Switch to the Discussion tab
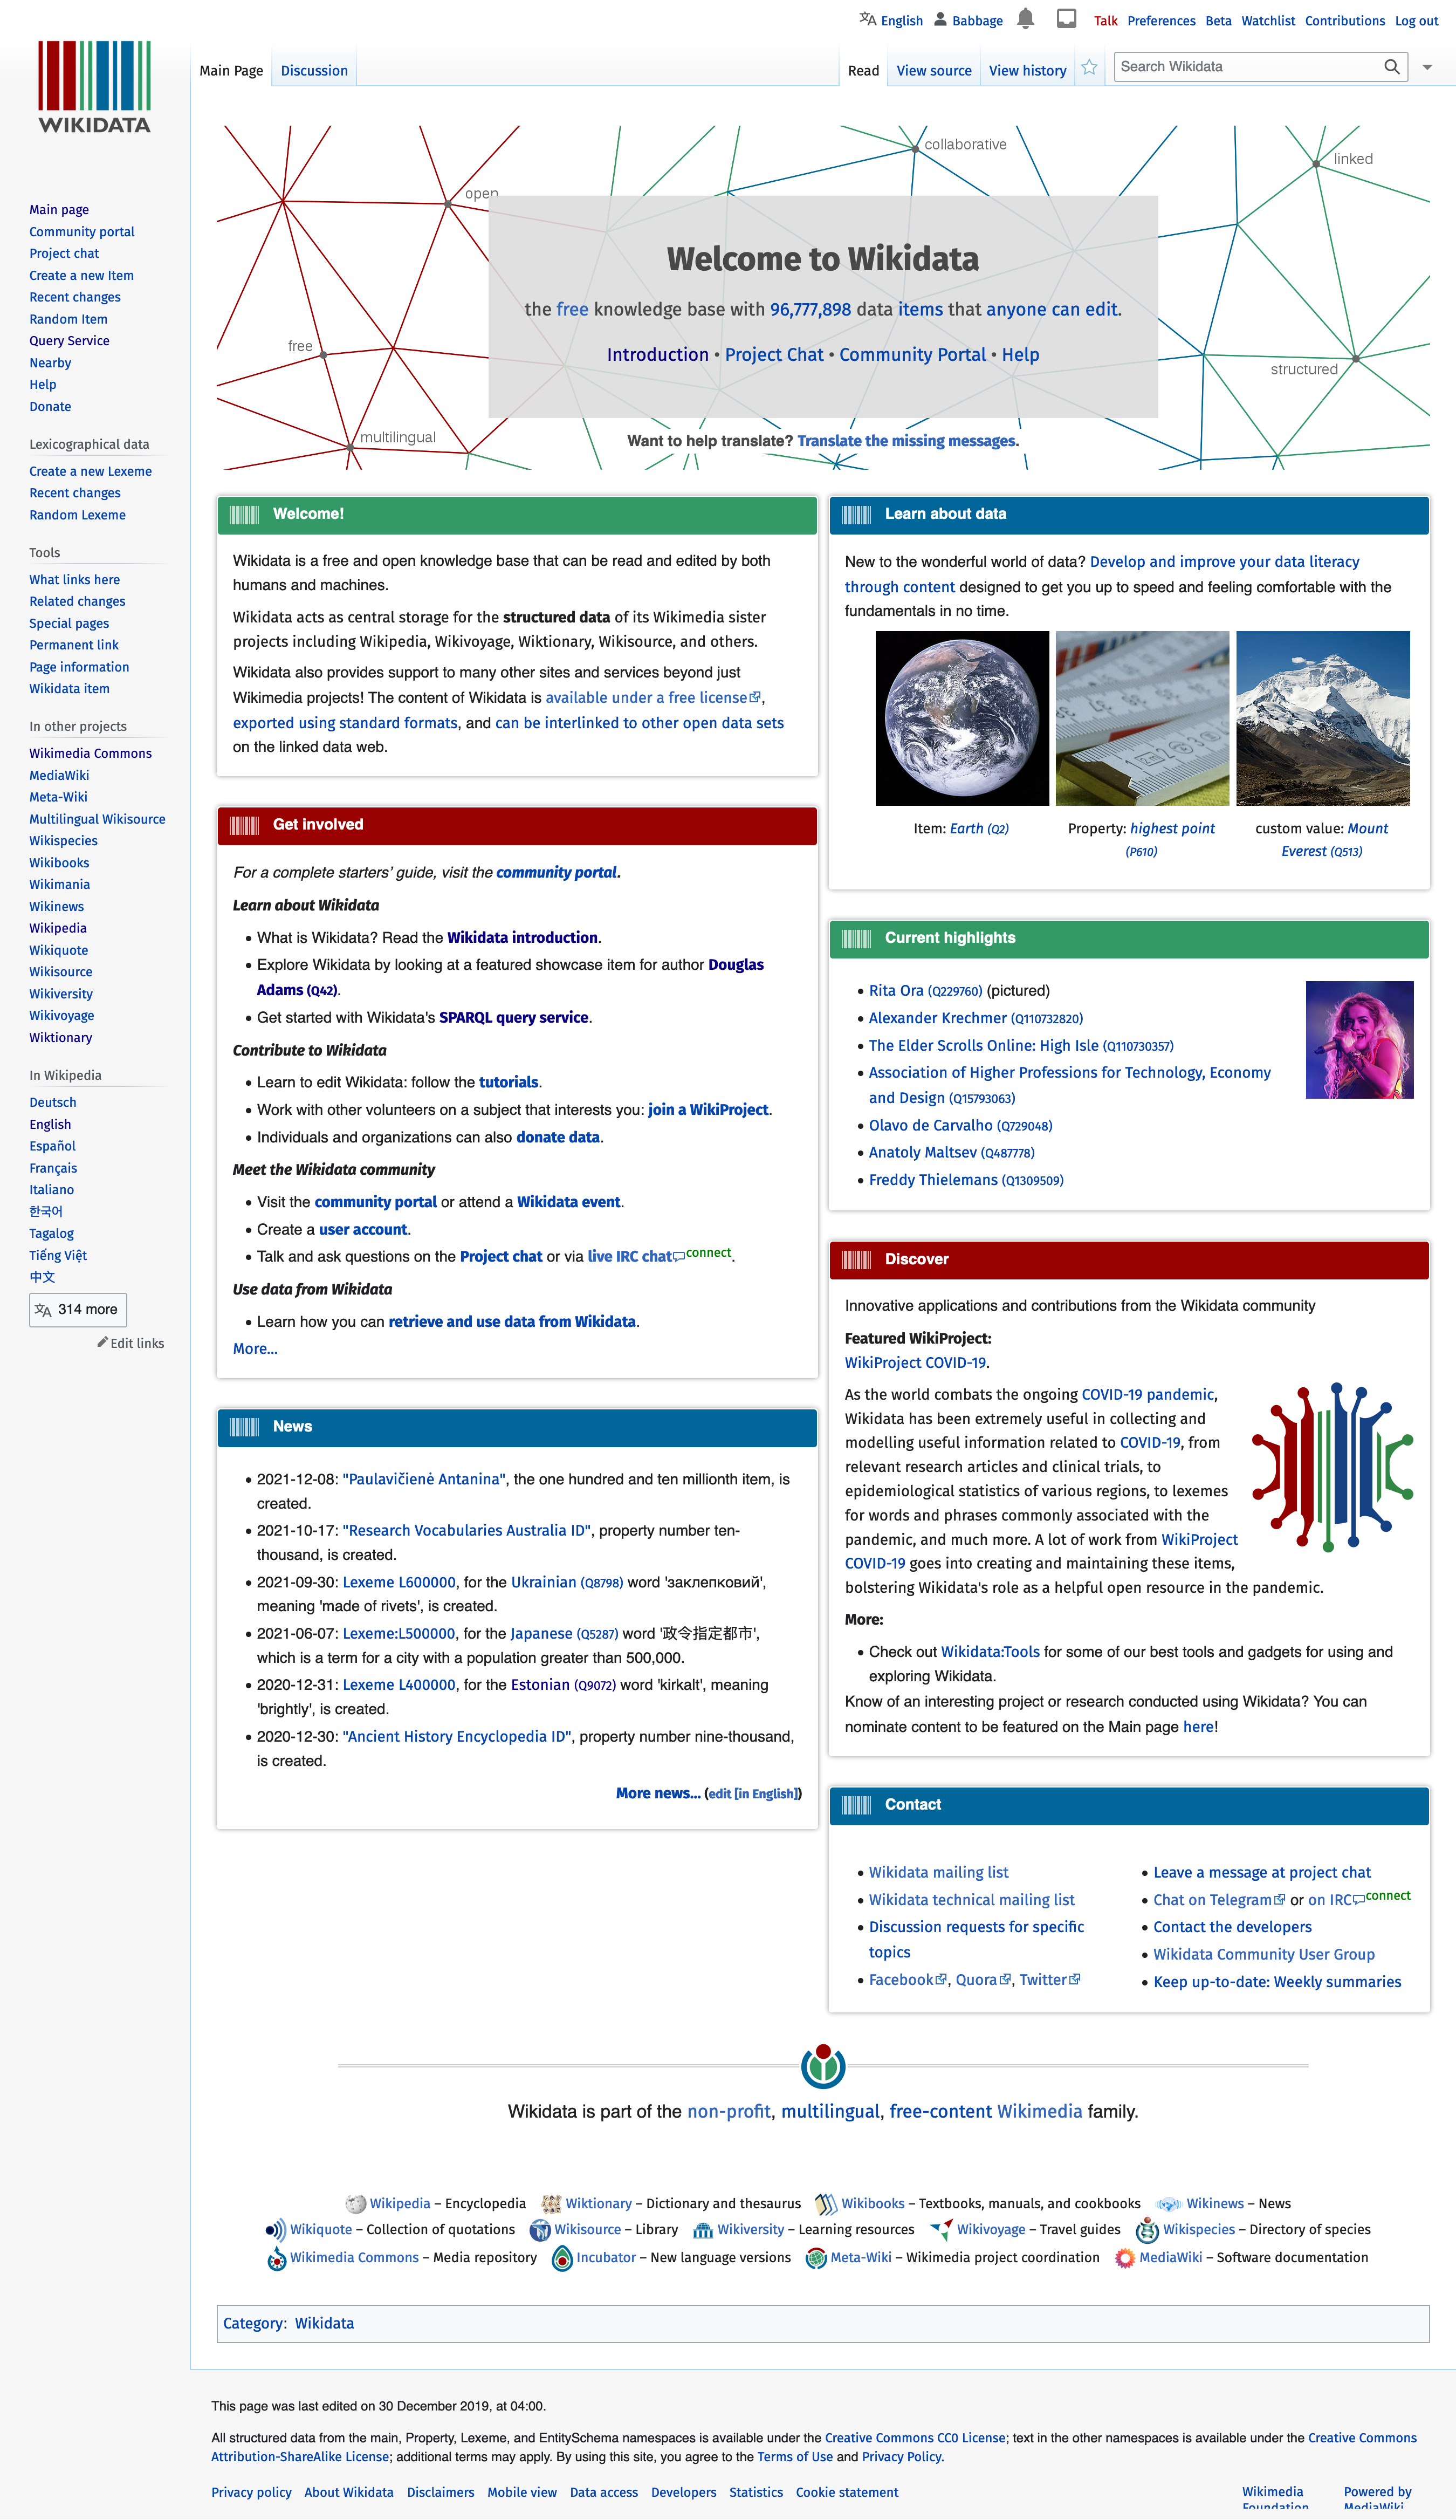Screen dimensions: 1456x2520 [x=314, y=71]
